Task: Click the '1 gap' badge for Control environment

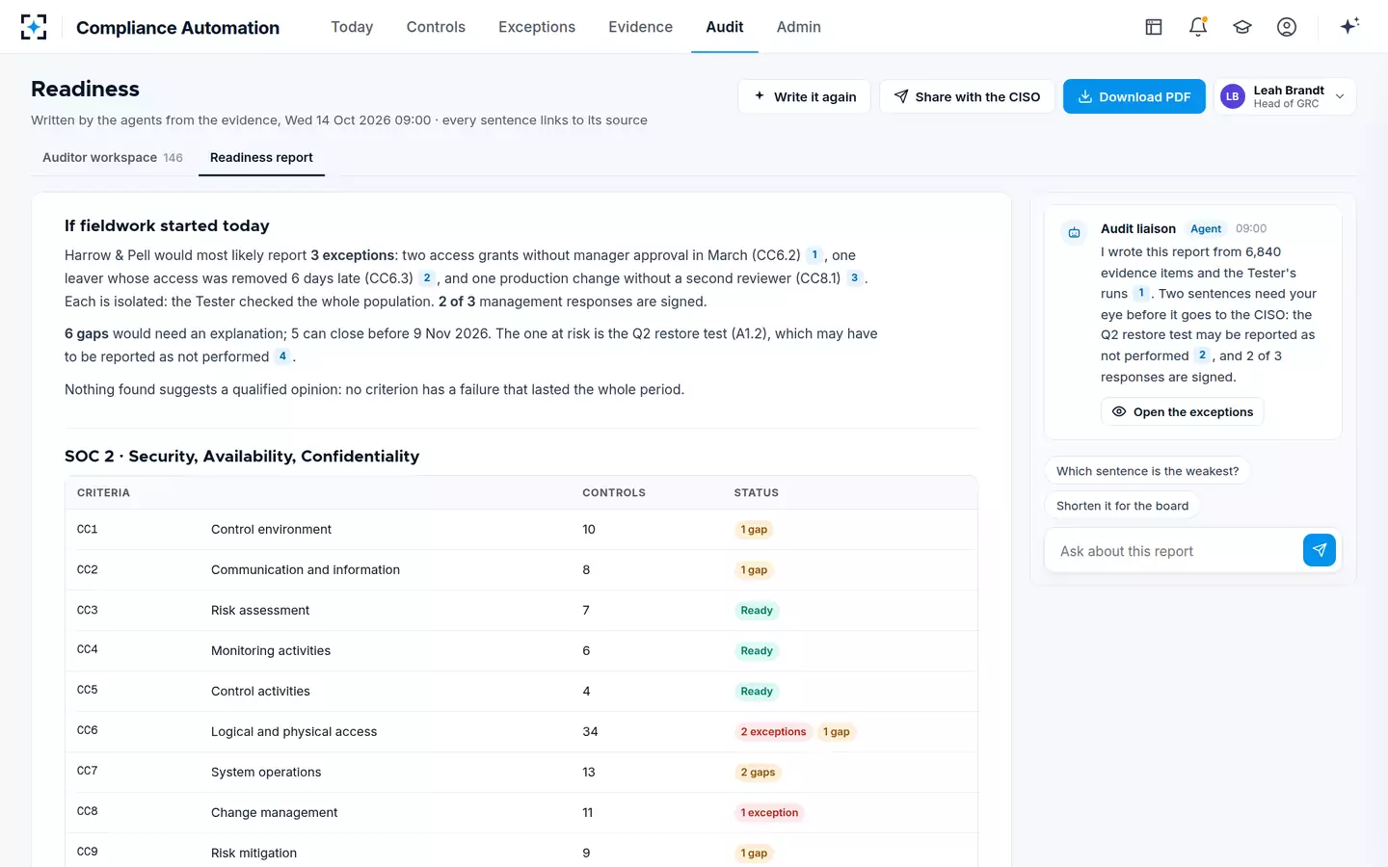Action: point(754,530)
